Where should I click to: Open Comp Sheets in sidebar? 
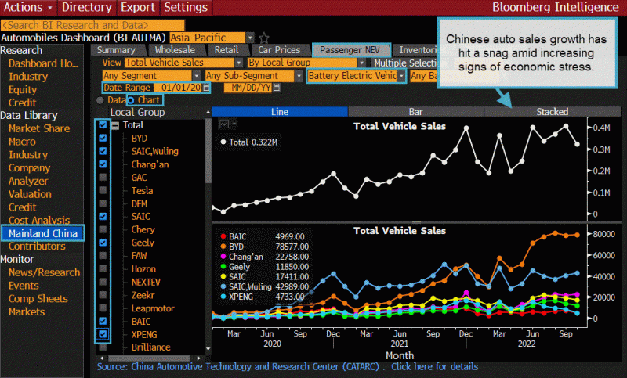click(38, 299)
